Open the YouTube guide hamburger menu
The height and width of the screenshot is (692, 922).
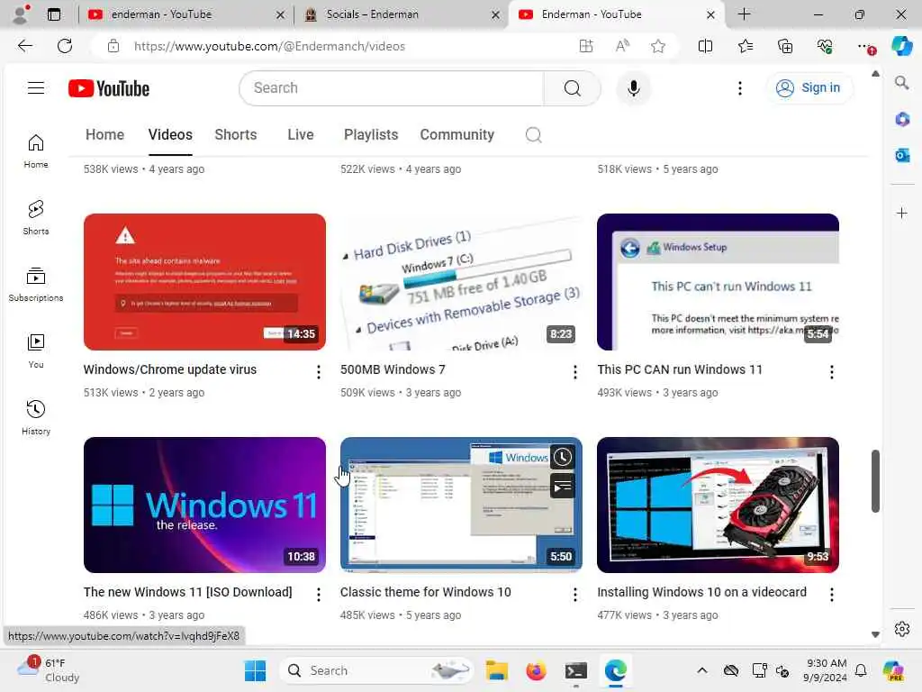[x=36, y=88]
